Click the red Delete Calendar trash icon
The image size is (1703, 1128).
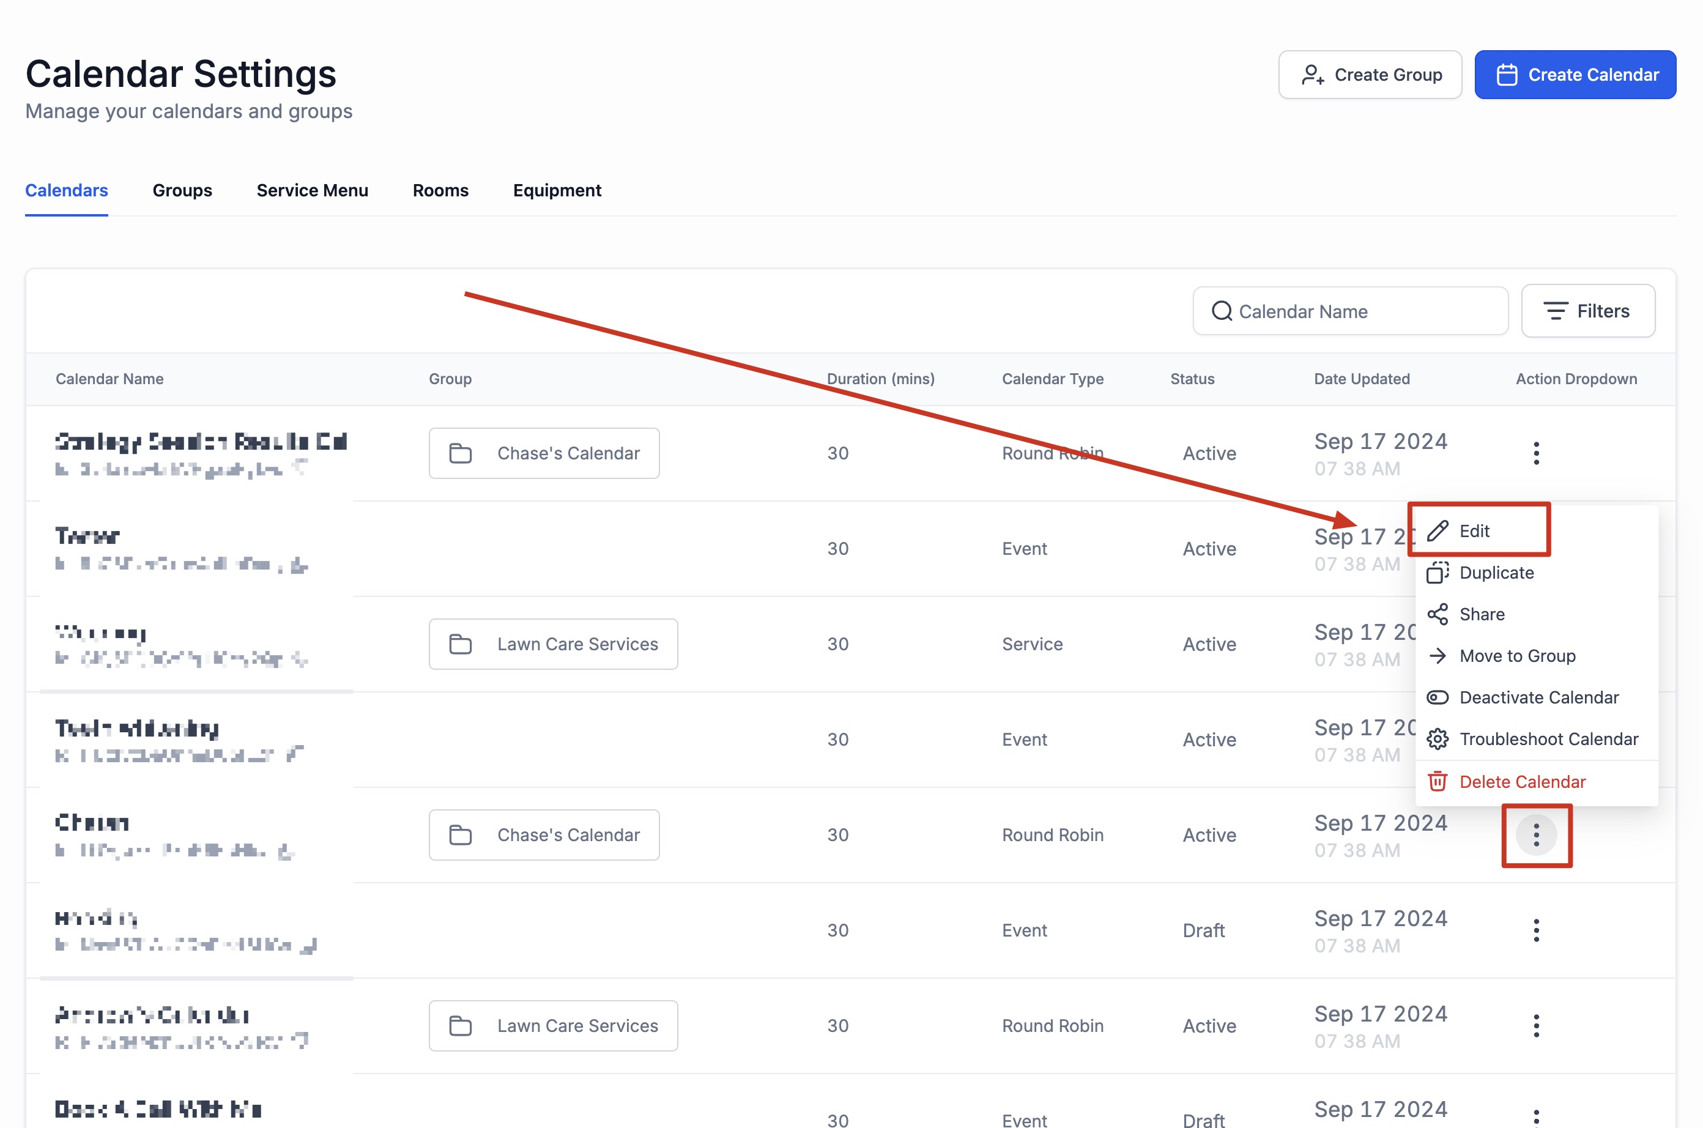[1437, 781]
